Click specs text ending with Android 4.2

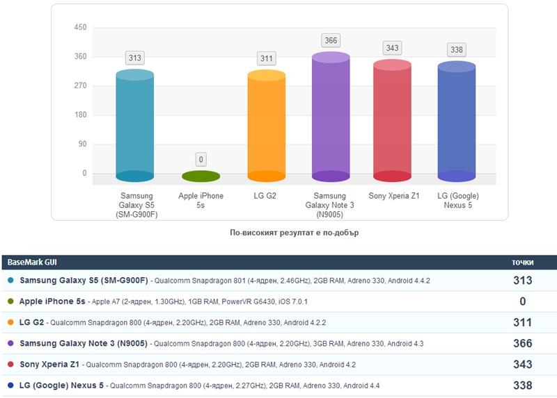221,365
